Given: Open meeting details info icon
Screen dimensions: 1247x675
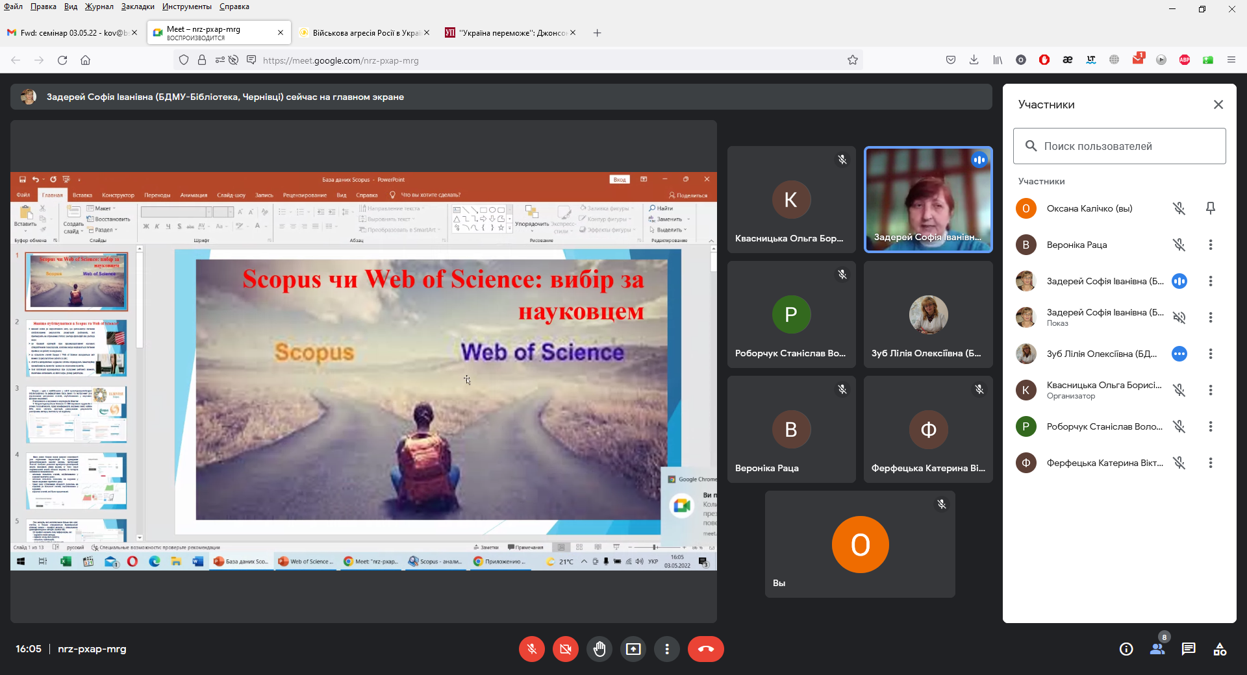Looking at the screenshot, I should pyautogui.click(x=1126, y=649).
